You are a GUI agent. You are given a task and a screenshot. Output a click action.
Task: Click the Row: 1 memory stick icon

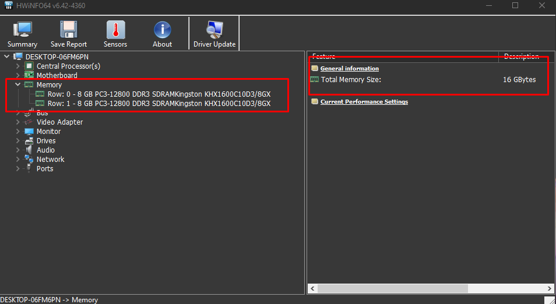(x=40, y=104)
